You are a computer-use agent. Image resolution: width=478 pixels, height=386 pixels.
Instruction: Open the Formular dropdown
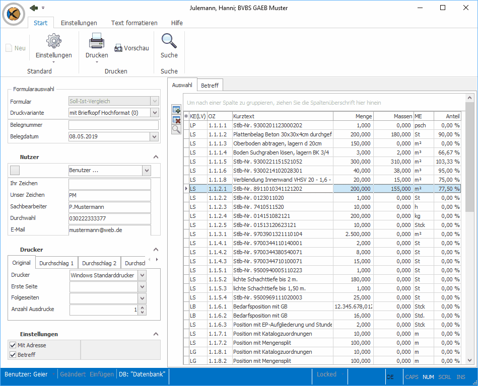point(155,101)
